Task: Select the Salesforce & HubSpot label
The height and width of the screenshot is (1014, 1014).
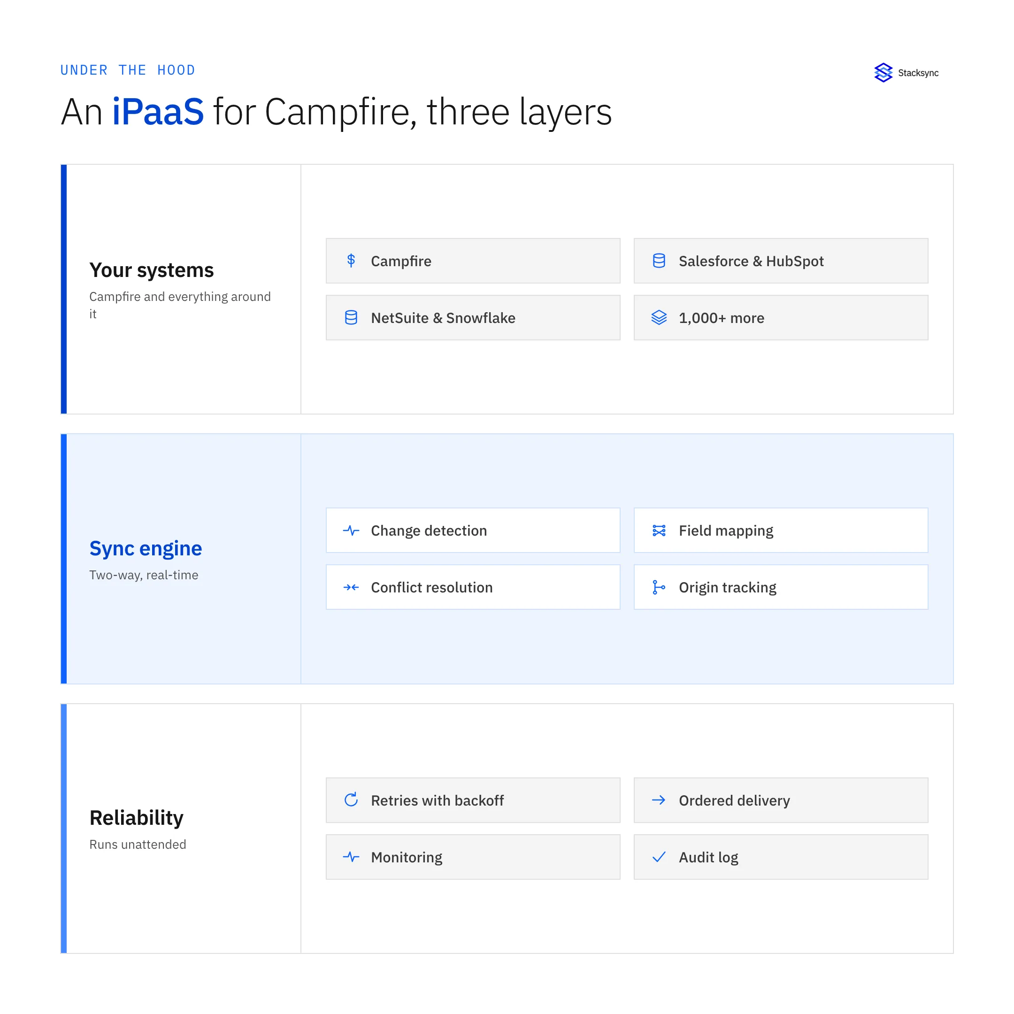Action: tap(751, 261)
